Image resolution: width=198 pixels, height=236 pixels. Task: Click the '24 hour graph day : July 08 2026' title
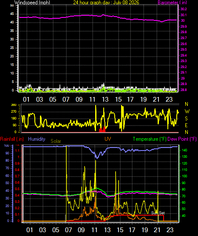(106, 3)
